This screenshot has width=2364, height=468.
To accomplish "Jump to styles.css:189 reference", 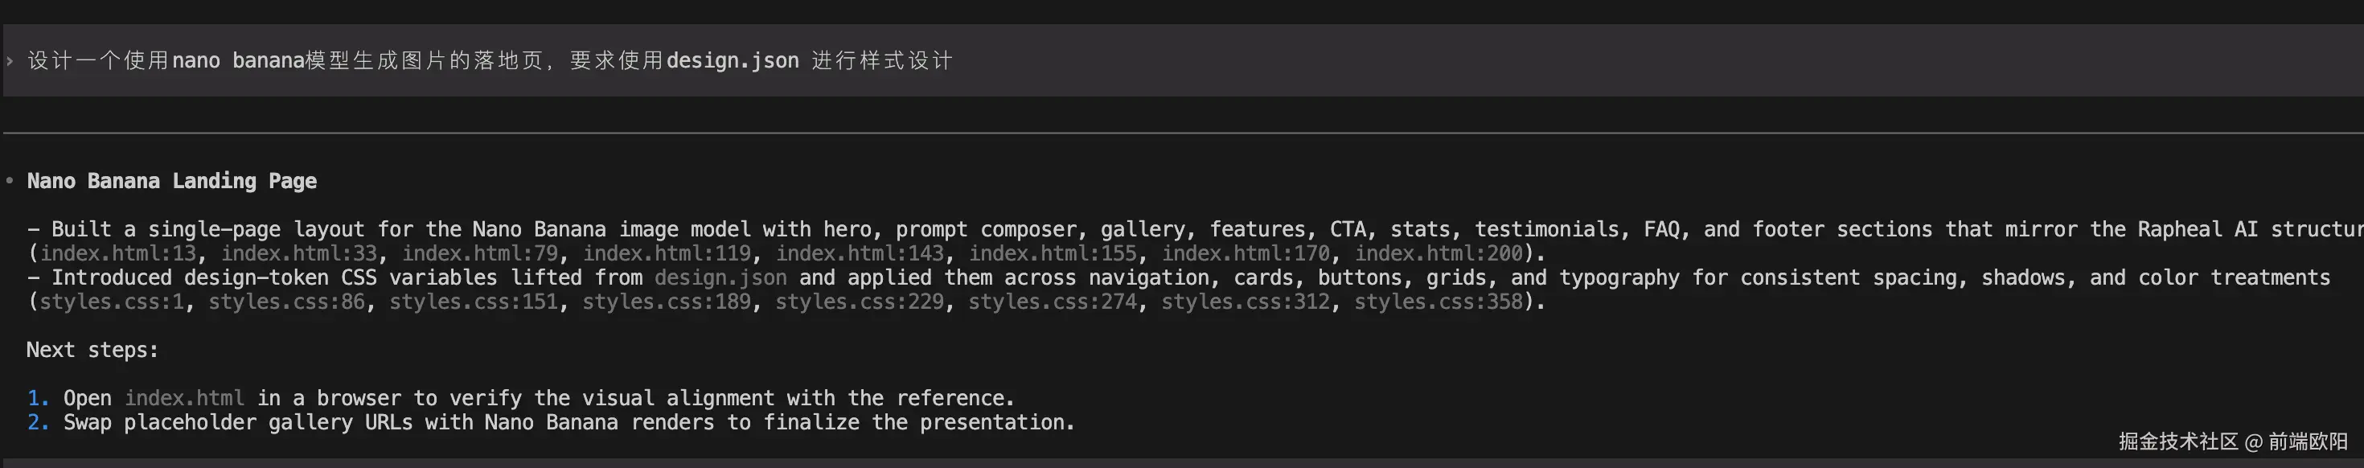I will [667, 302].
